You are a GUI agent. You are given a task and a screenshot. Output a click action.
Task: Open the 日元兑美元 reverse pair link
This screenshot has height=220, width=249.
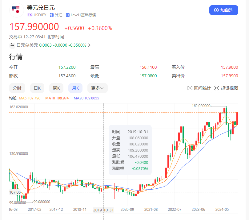[x=27, y=45]
